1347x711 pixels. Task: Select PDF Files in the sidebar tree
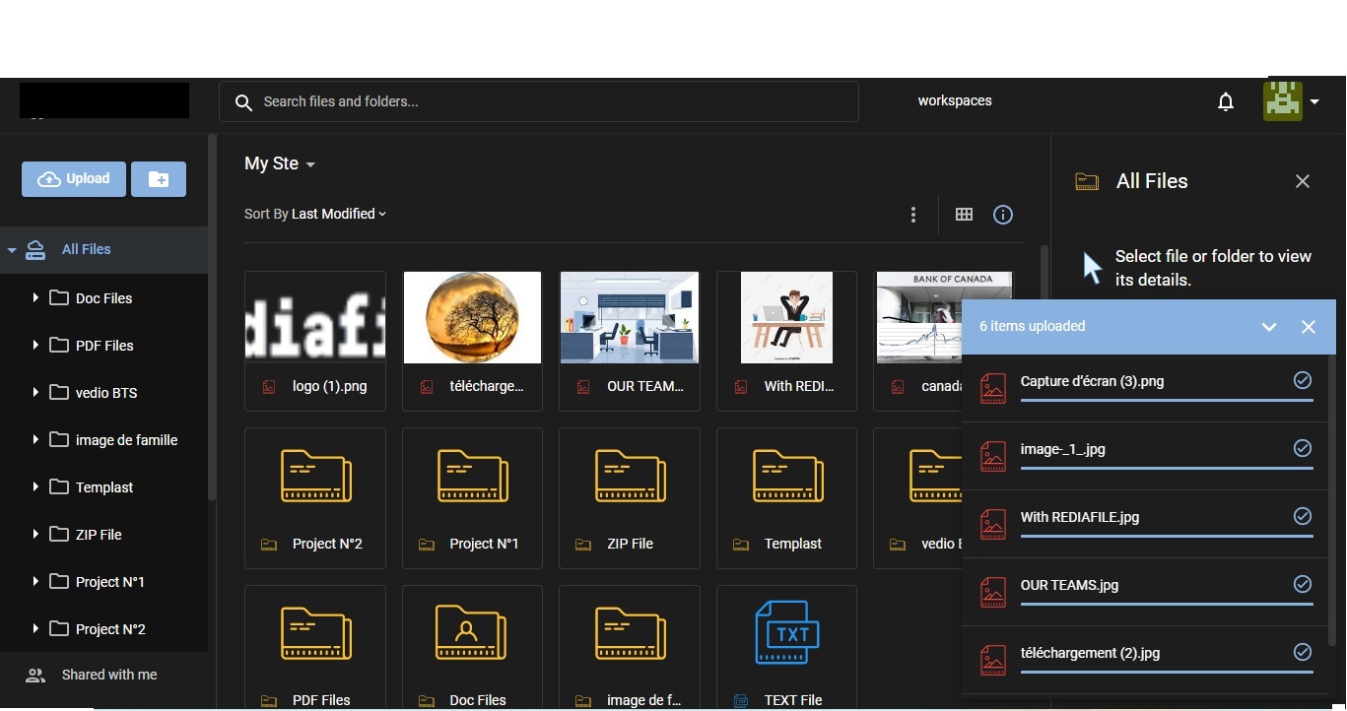(104, 346)
